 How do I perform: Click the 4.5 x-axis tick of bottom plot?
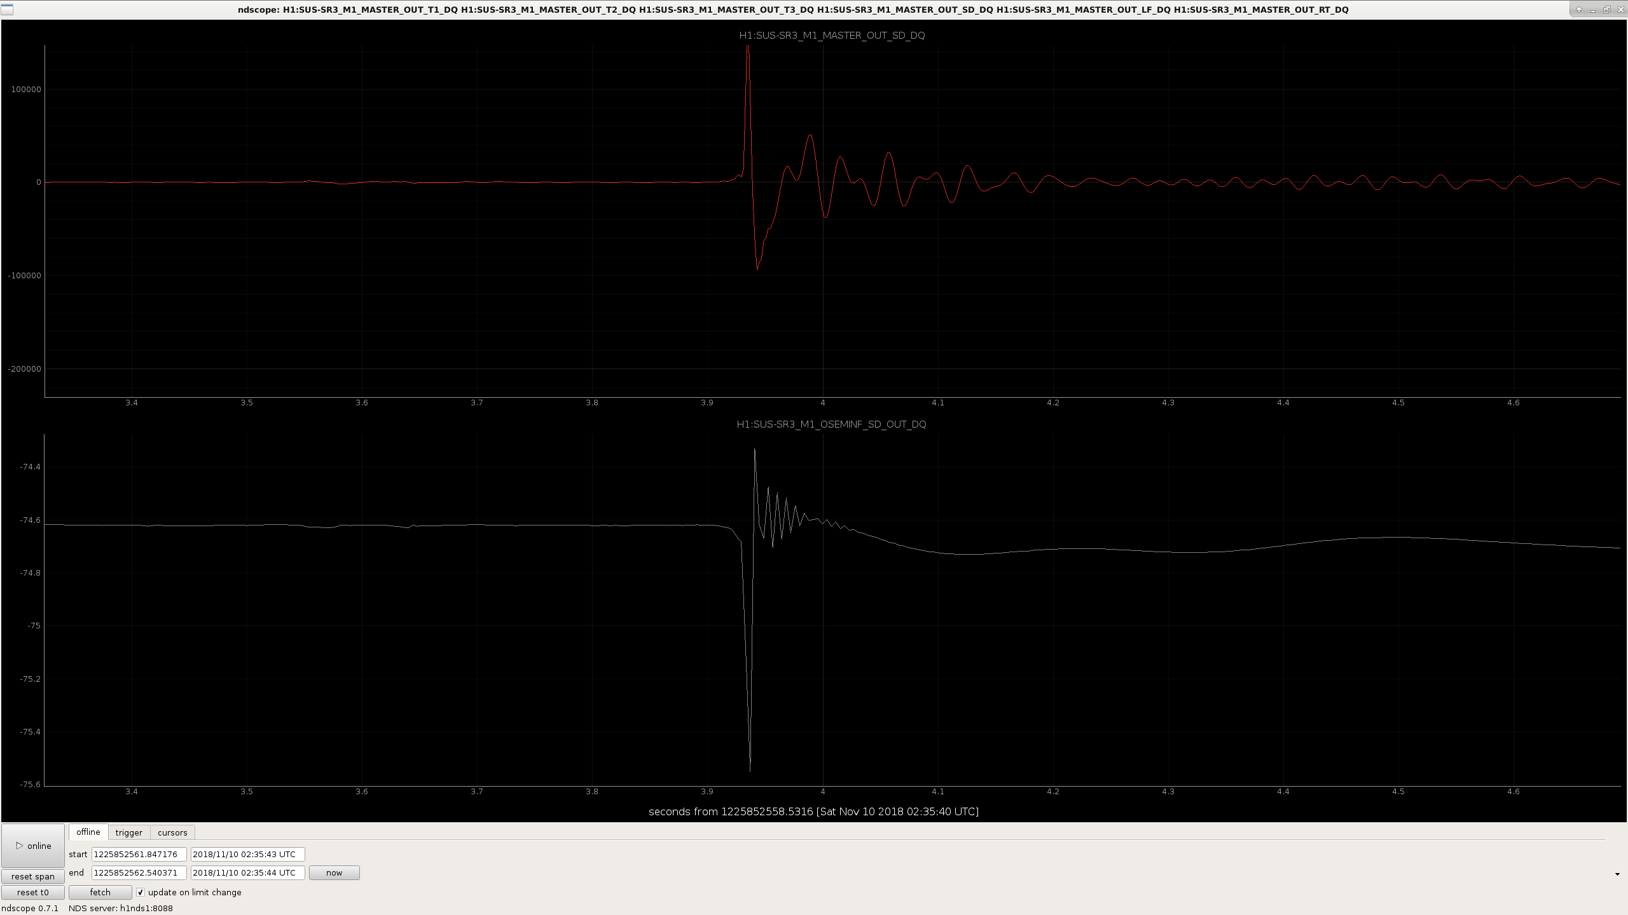[x=1398, y=792]
